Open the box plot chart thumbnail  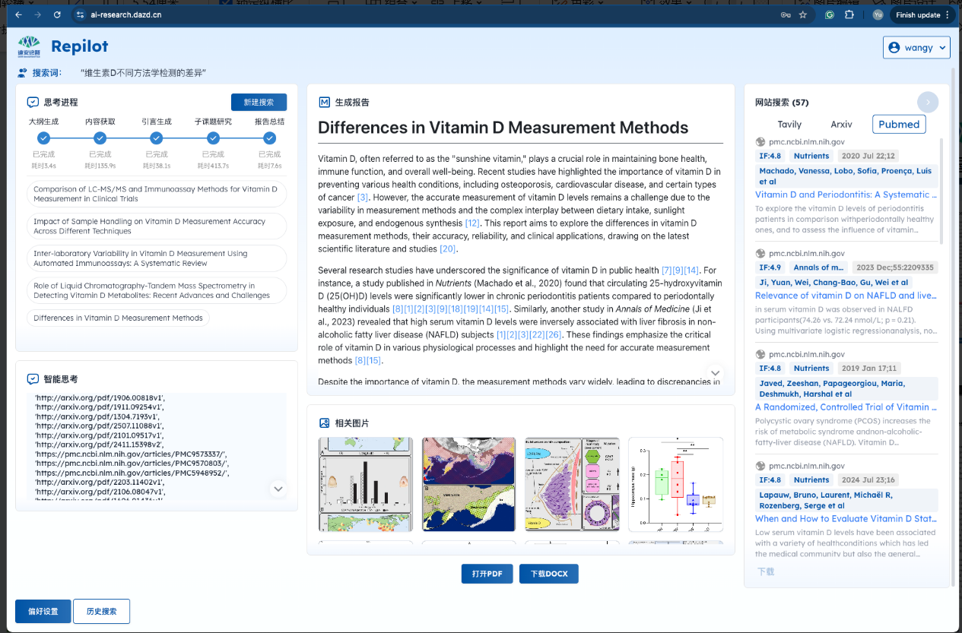click(x=675, y=484)
